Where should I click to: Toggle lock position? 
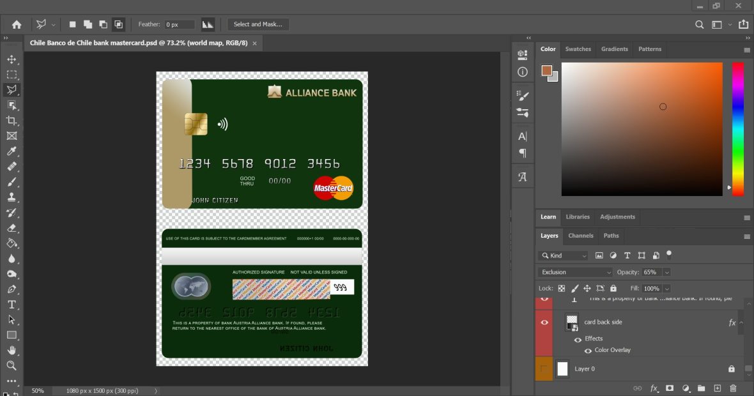click(x=587, y=289)
